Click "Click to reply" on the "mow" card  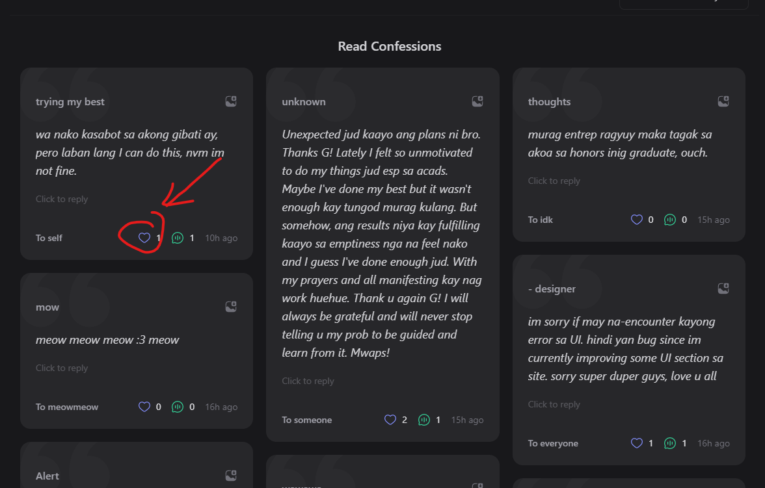(x=62, y=368)
